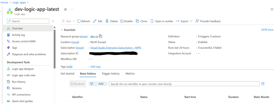Image resolution: width=274 pixels, height=104 pixels.
Task: Click the Versions icon
Action: (x=8, y=88)
